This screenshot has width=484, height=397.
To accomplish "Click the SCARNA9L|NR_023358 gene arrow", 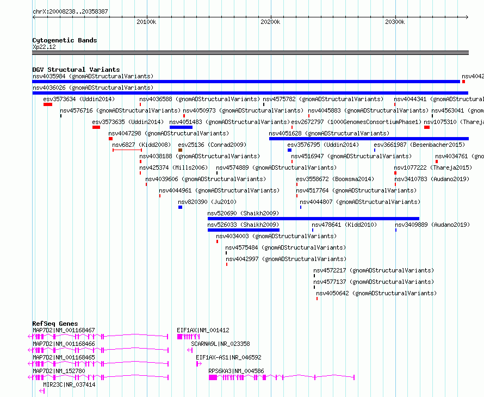I will pos(190,350).
